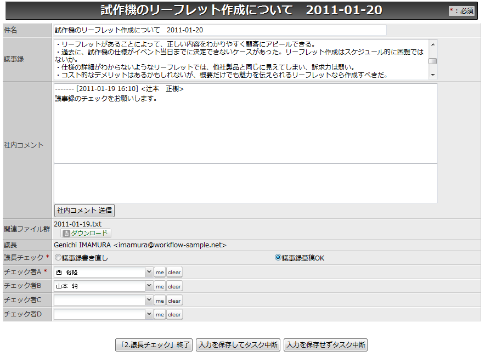Image resolution: width=485 pixels, height=357 pixels.
Task: Click 'clear' button for チェック者B
Action: [174, 286]
